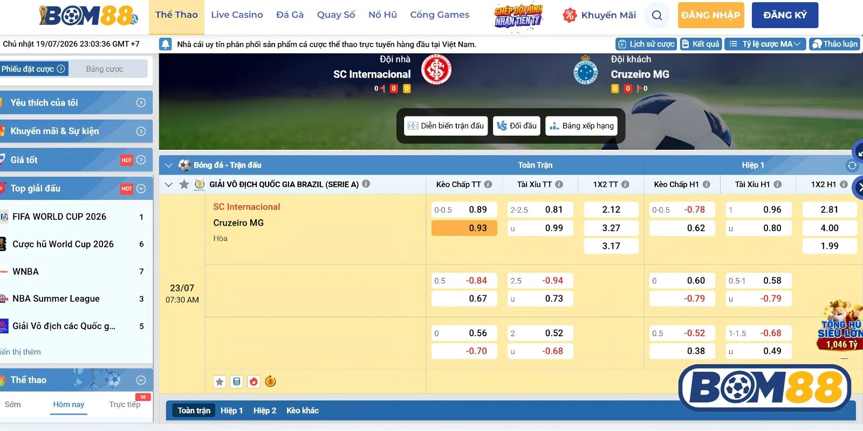Expand Khuyến mãi & Sự kiện panel
The height and width of the screenshot is (431, 863).
pyautogui.click(x=141, y=131)
